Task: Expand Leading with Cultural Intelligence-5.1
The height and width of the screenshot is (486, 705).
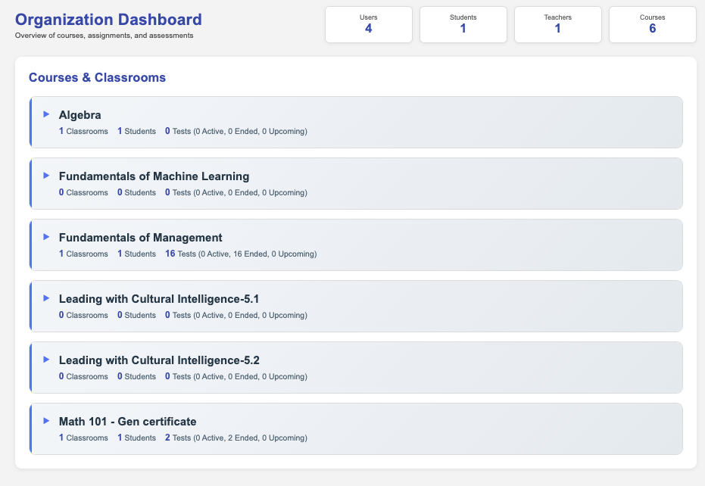Action: [46, 297]
